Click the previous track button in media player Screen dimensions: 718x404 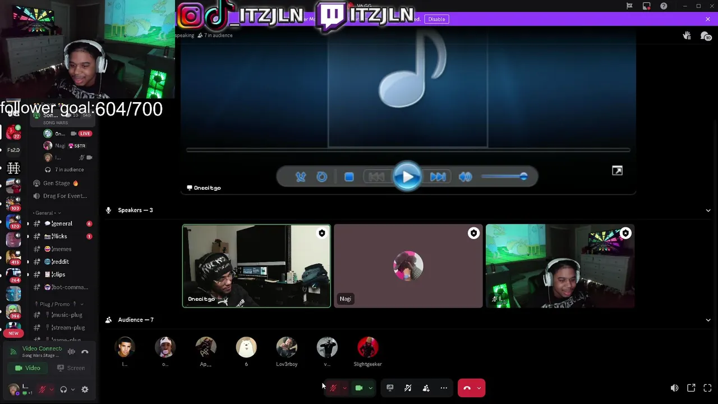click(x=376, y=177)
